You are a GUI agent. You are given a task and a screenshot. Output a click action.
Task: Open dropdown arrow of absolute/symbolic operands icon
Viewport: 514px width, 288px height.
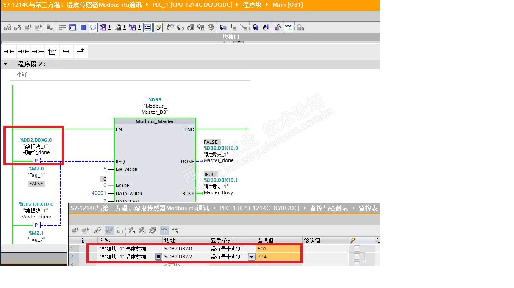click(x=110, y=28)
